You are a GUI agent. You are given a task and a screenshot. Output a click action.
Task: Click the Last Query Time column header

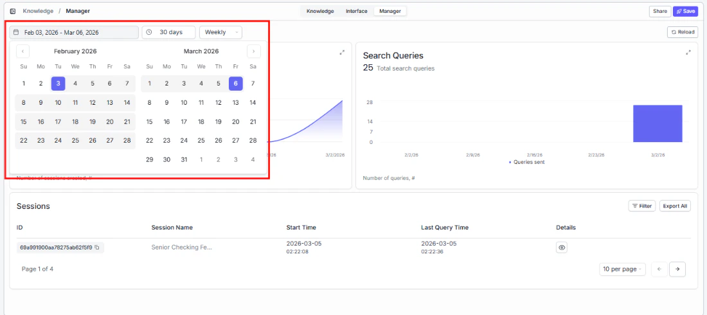[x=445, y=228]
